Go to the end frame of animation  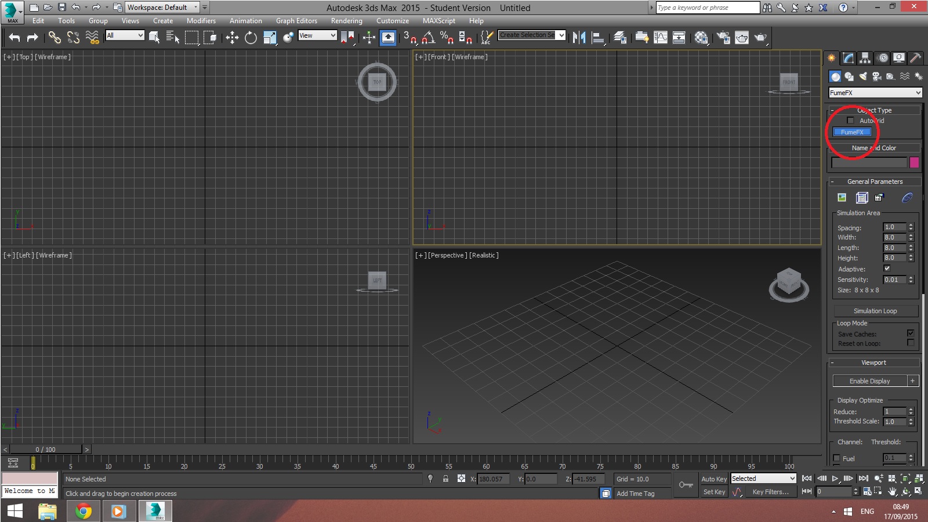(863, 478)
